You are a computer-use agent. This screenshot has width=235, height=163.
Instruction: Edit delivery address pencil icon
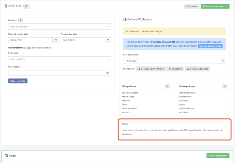click(x=225, y=86)
